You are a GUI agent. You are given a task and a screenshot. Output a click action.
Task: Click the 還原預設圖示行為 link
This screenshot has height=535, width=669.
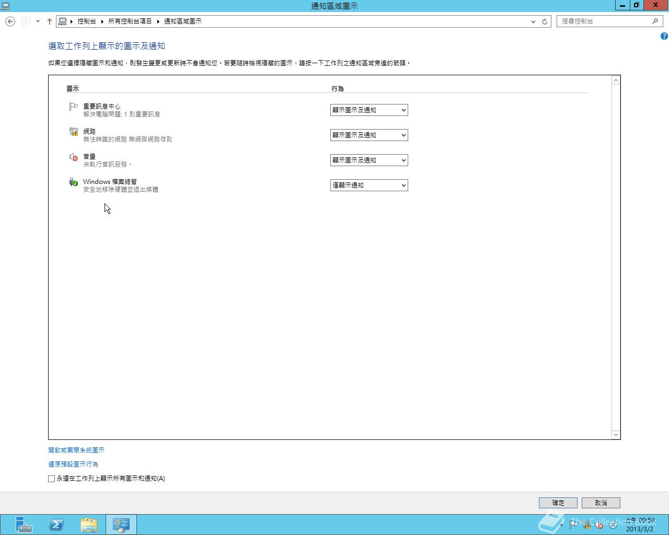[x=73, y=464]
